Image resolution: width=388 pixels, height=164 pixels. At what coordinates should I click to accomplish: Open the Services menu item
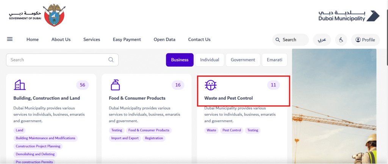pyautogui.click(x=92, y=39)
